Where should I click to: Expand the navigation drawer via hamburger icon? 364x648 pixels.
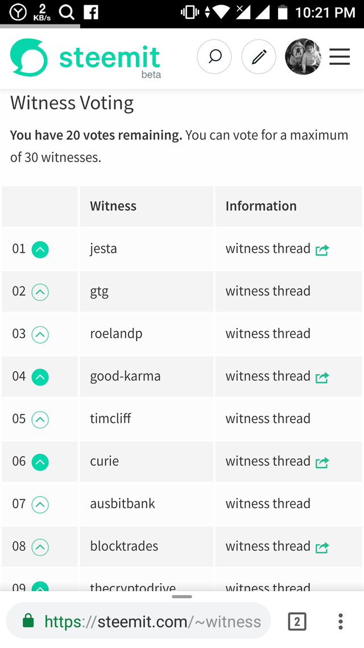point(340,56)
